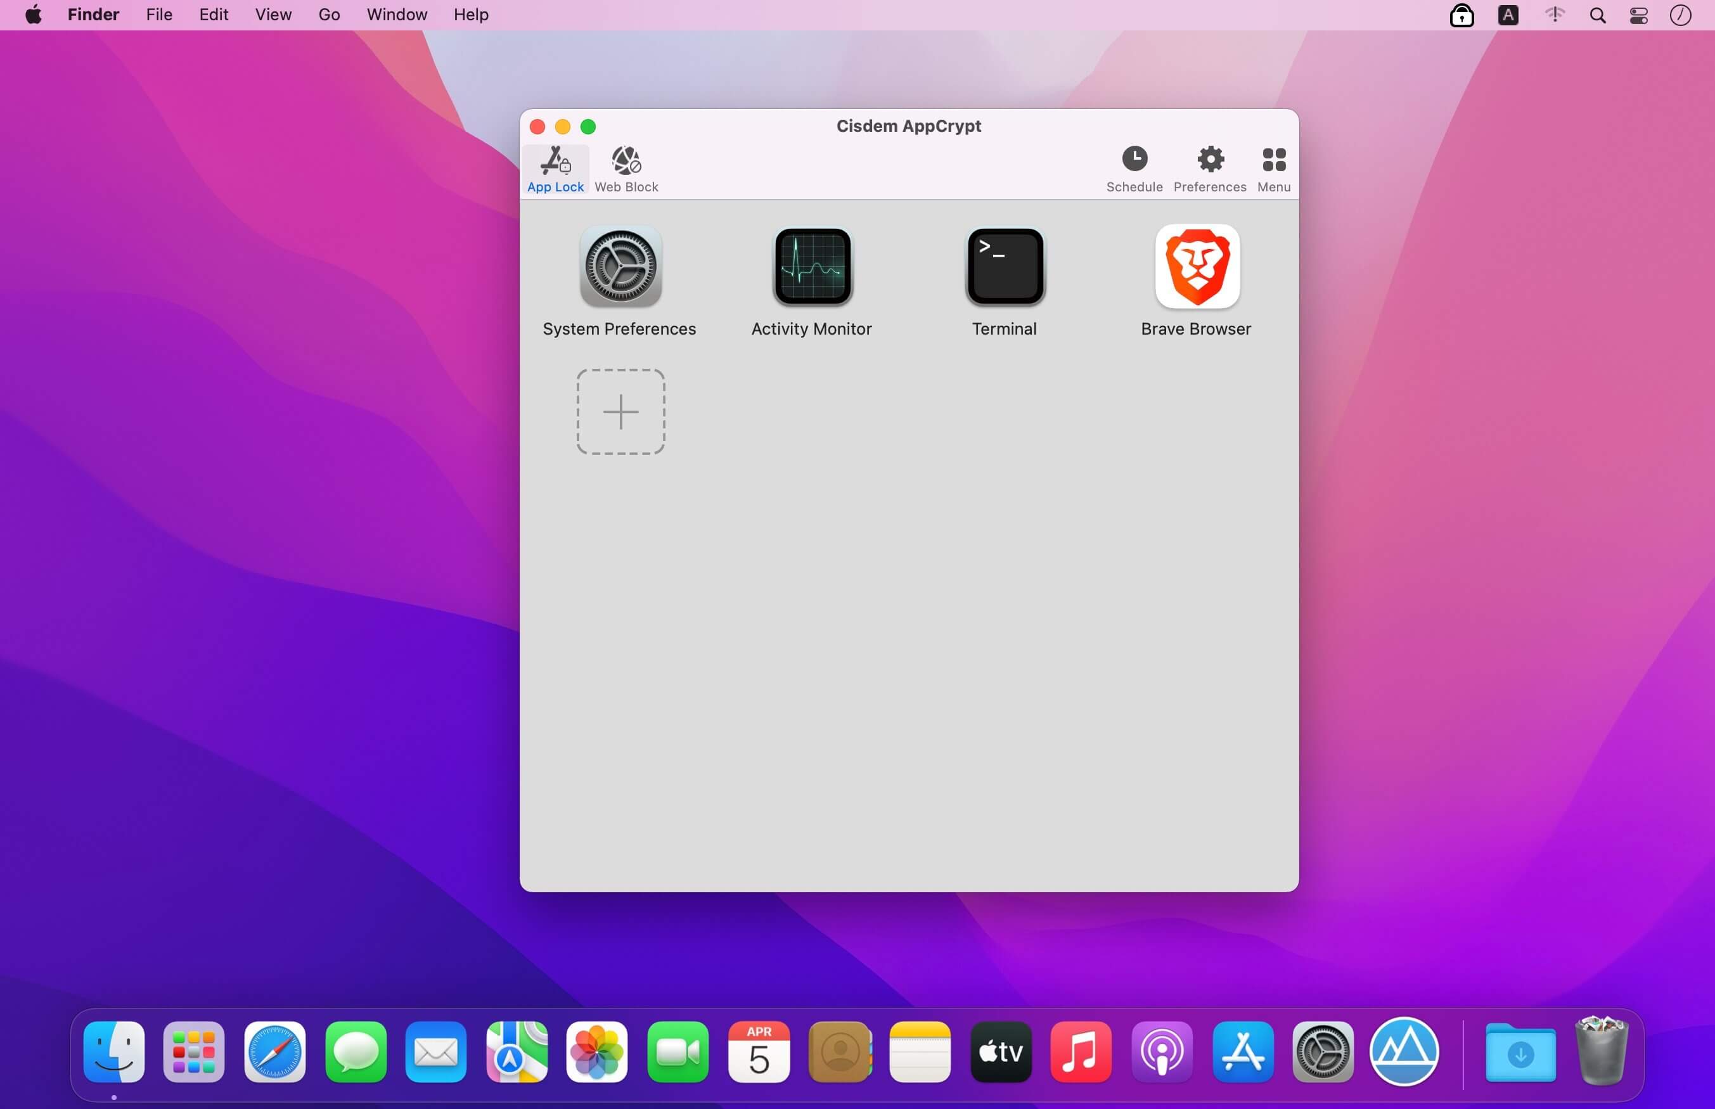1715x1109 pixels.
Task: Open Messages from the Dock
Action: click(x=356, y=1051)
